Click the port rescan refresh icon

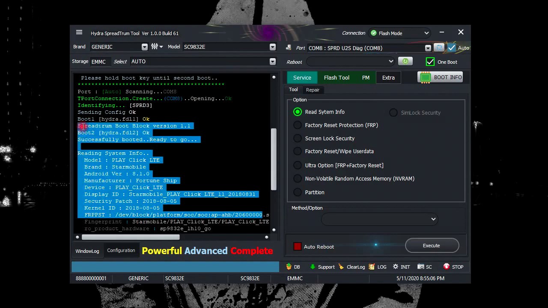point(438,48)
